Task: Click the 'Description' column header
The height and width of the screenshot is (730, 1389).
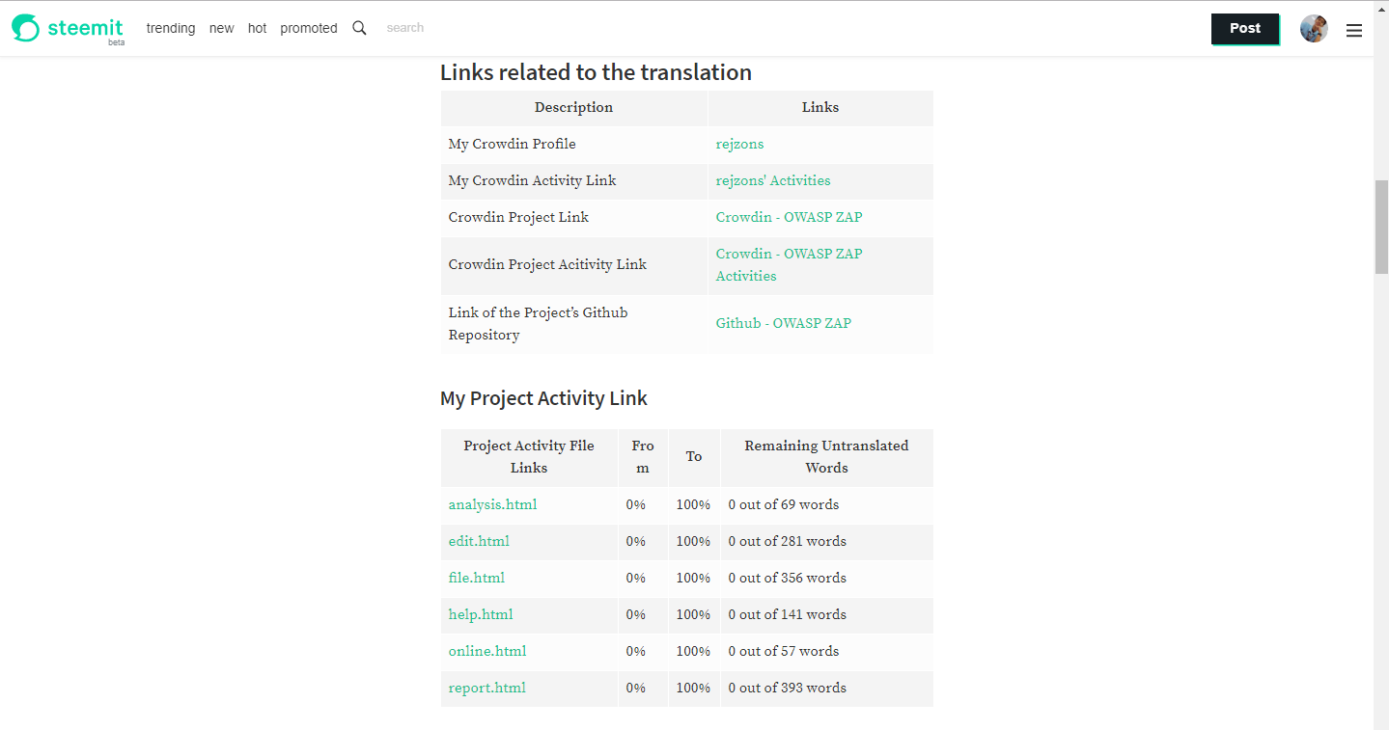Action: point(574,108)
